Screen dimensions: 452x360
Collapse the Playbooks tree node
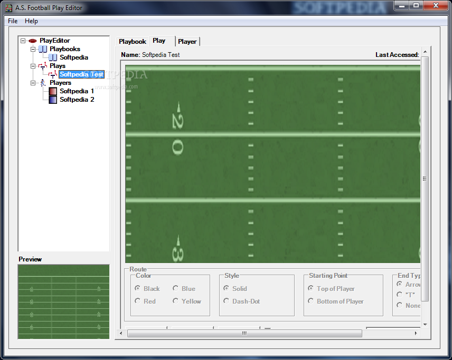(33, 49)
